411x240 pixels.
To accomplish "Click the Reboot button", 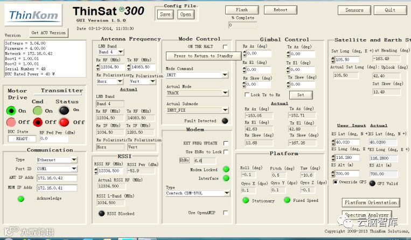I will click(x=280, y=10).
